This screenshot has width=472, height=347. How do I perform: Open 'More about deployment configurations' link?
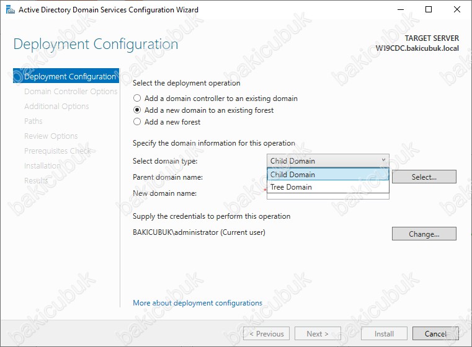tap(197, 303)
